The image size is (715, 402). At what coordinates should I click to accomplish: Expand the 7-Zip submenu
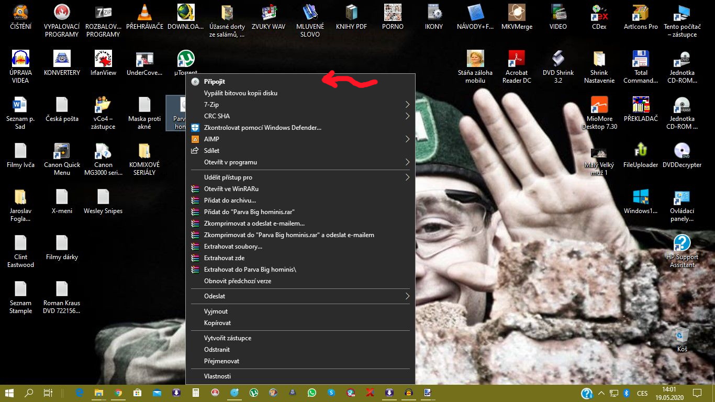pyautogui.click(x=300, y=105)
